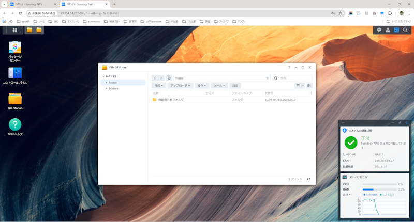Open the Control Panel desktop icon
The image size is (414, 222).
pos(15,75)
